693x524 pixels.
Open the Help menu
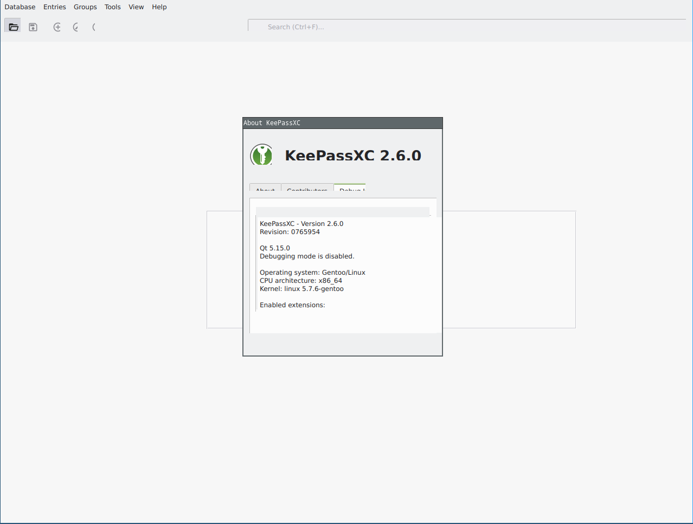159,7
